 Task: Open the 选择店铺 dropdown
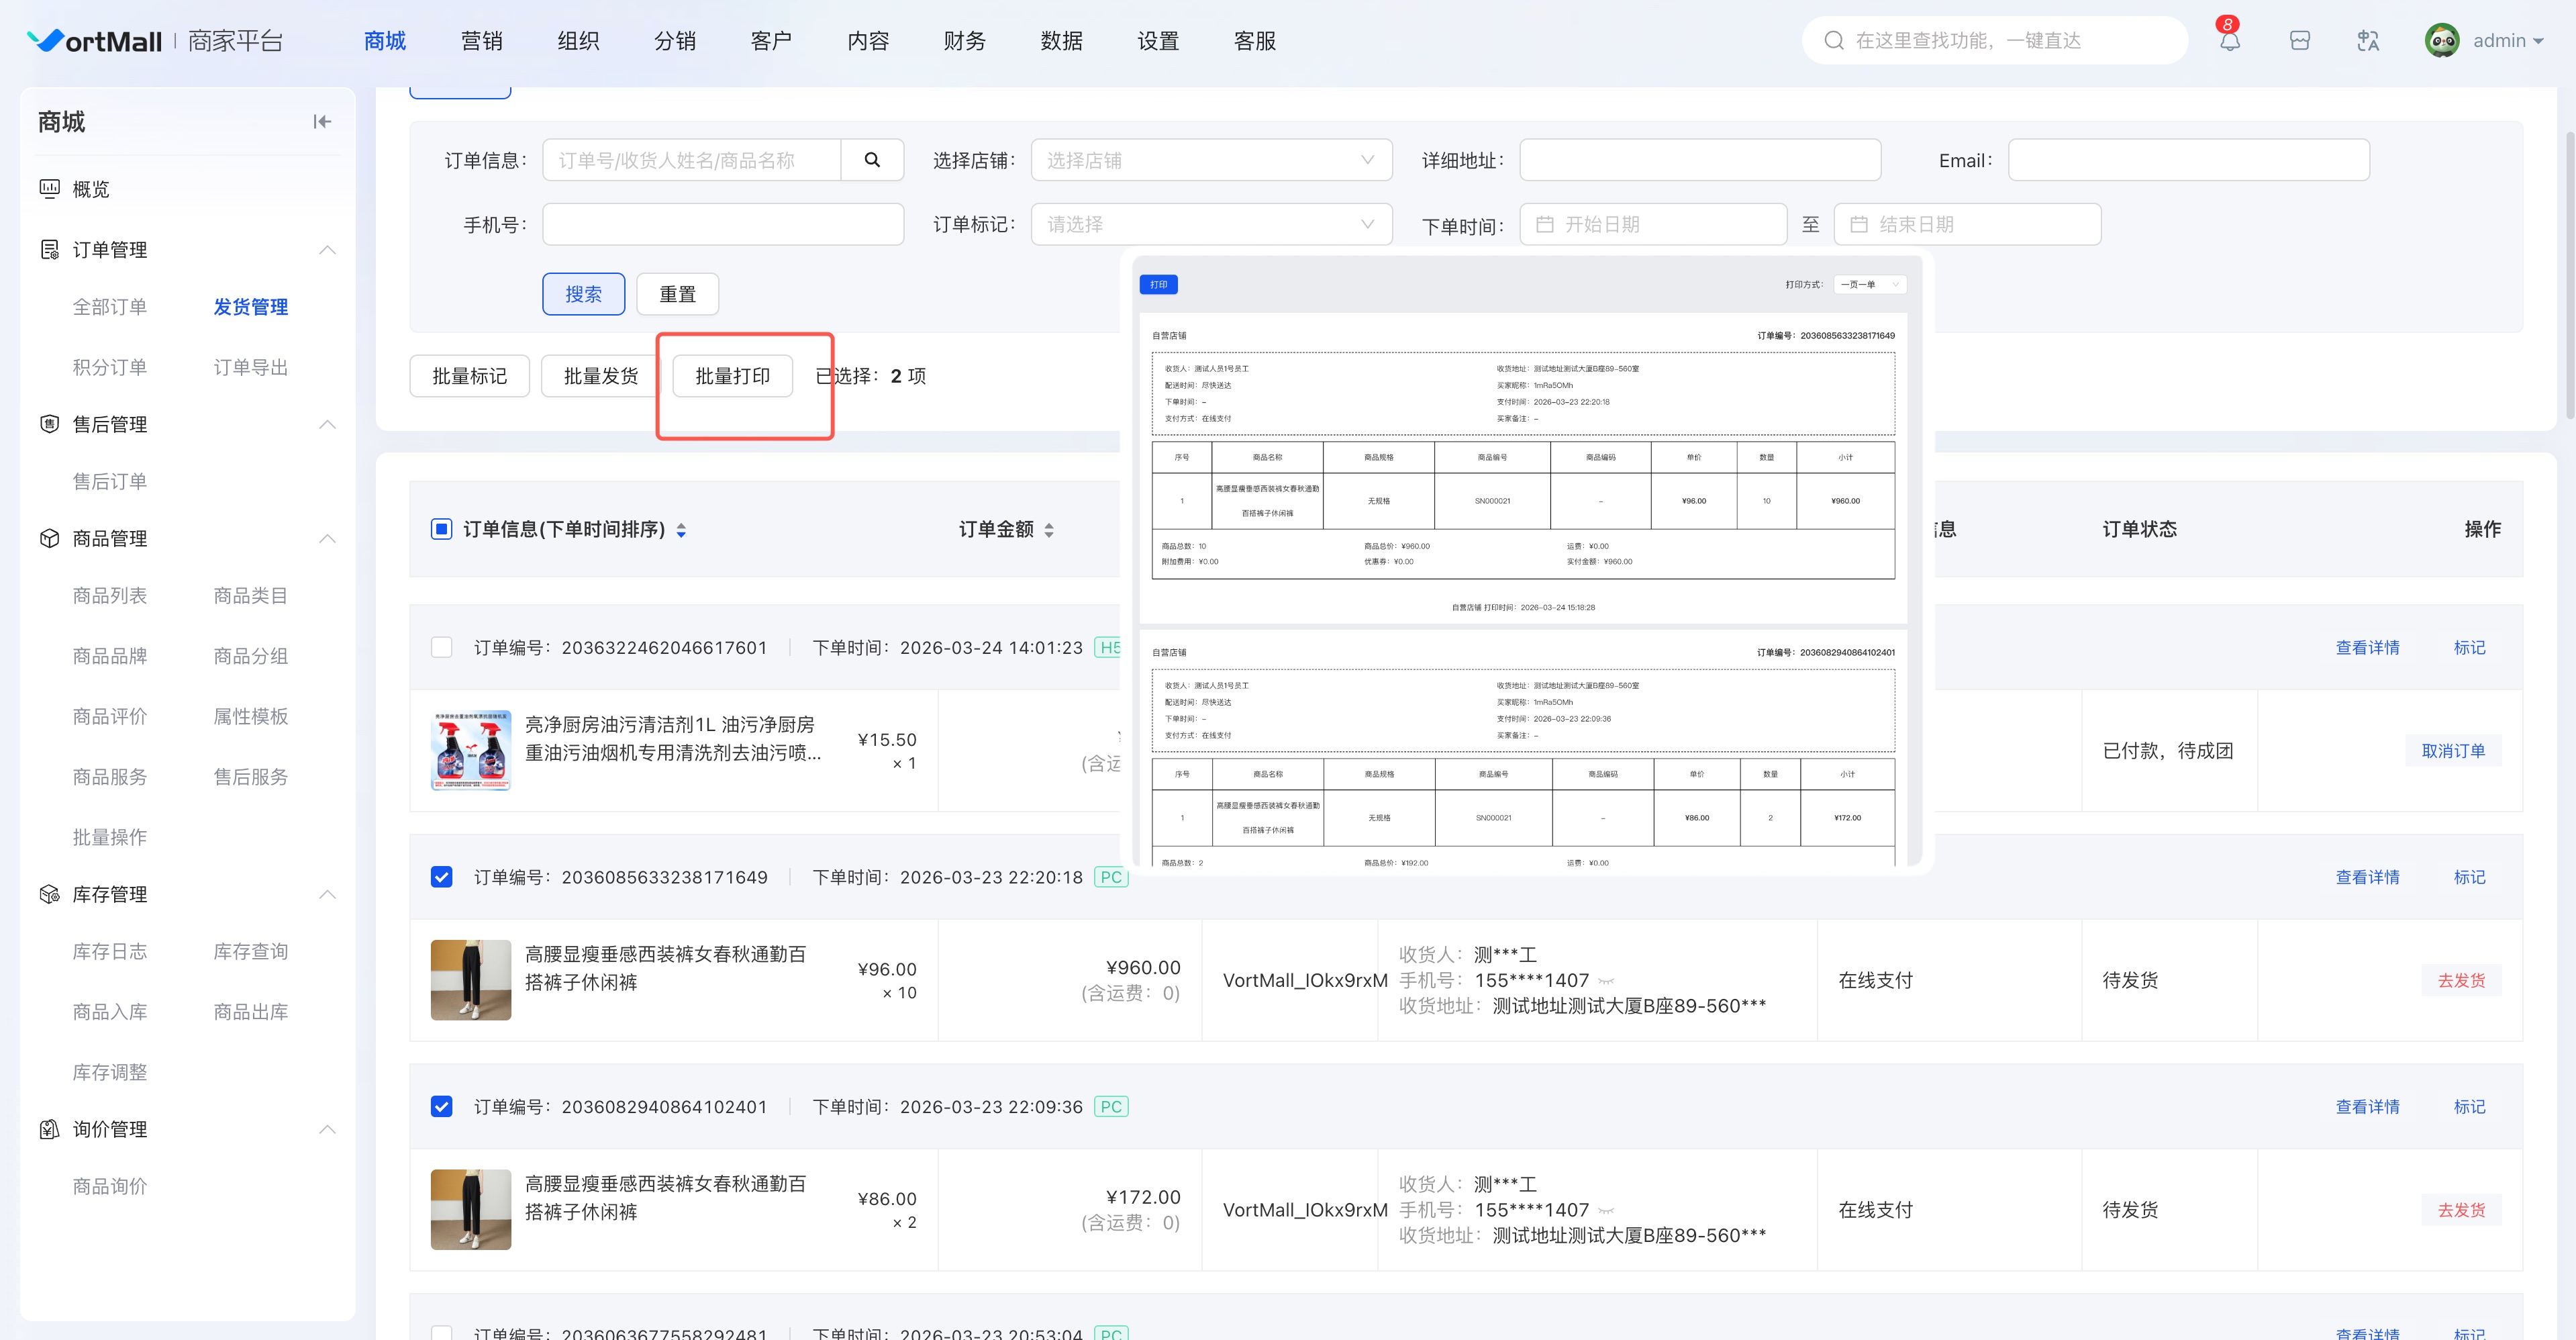tap(1210, 160)
